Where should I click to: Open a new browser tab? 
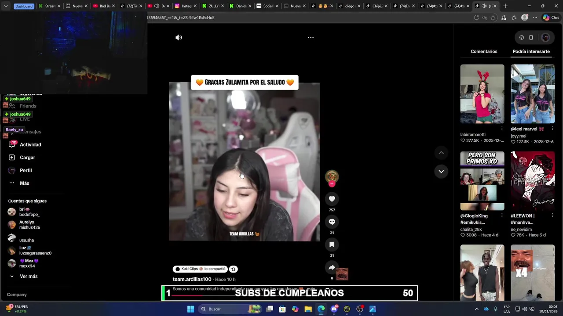coord(505,6)
